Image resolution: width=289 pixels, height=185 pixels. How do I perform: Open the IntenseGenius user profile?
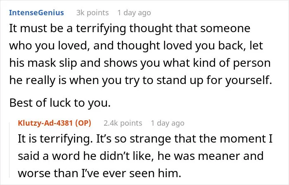click(36, 13)
